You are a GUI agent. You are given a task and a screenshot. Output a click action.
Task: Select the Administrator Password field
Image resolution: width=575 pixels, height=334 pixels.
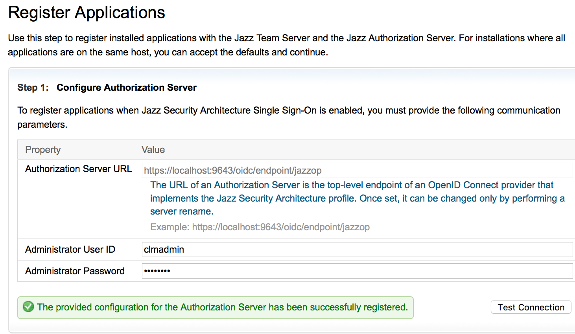[357, 271]
